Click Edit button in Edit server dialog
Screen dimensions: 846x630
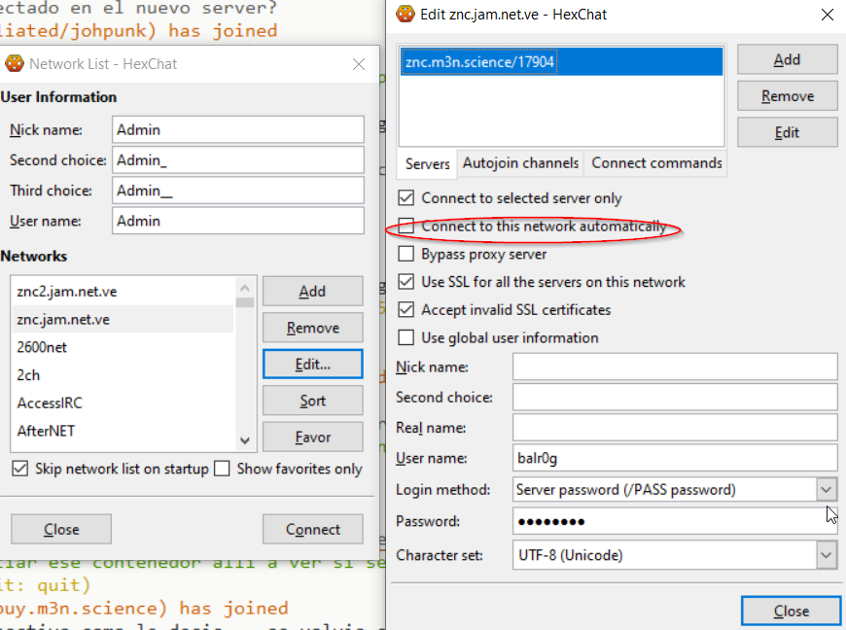coord(788,132)
